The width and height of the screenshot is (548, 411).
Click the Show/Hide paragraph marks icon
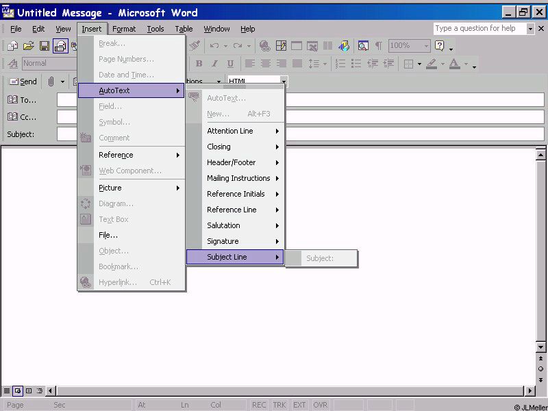click(378, 46)
